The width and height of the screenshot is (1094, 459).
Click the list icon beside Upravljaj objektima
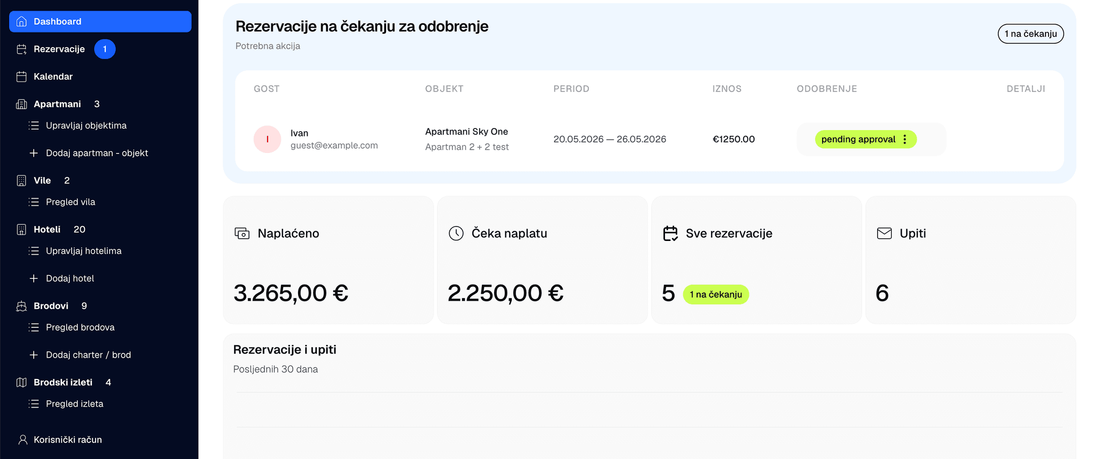(34, 125)
